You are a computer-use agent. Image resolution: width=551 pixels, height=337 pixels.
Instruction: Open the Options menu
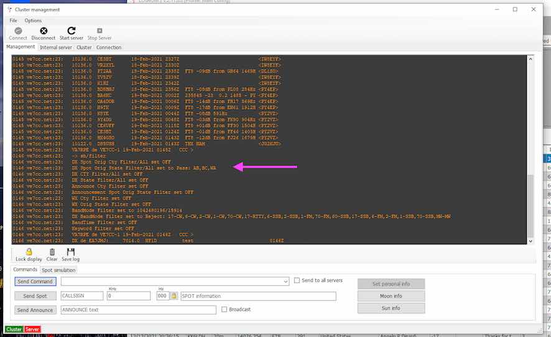click(x=33, y=21)
